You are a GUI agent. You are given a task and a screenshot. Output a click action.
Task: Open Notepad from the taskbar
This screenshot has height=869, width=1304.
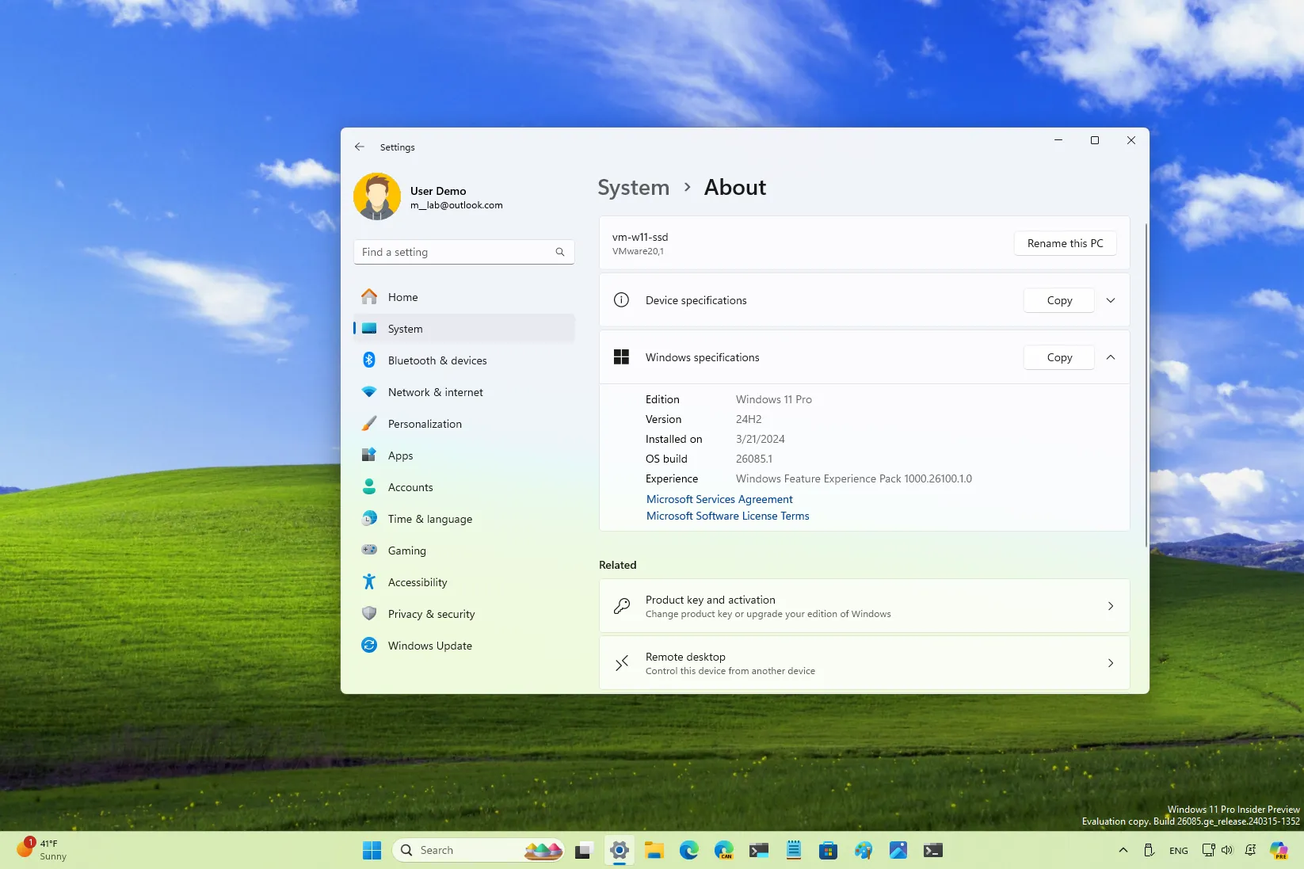pos(793,850)
